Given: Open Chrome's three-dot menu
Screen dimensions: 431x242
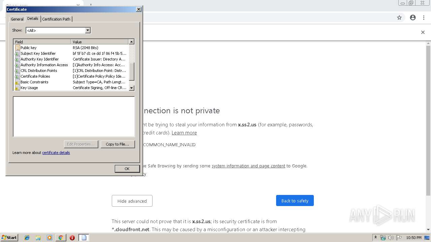Looking at the screenshot, I should coord(424,17).
